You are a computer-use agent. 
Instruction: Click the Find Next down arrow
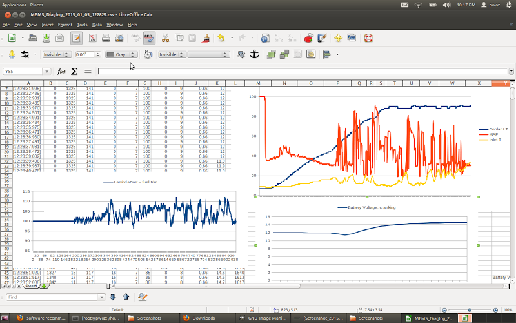click(113, 297)
